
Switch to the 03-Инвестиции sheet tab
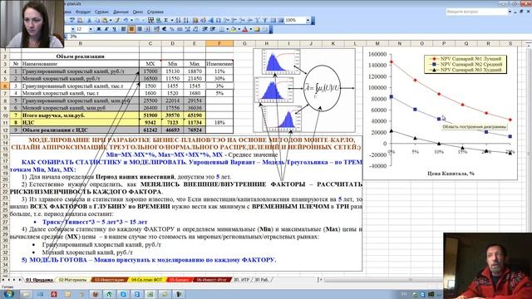[x=109, y=280]
